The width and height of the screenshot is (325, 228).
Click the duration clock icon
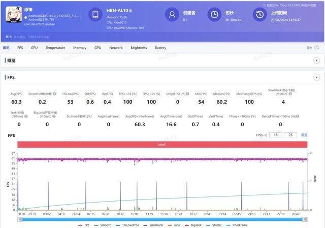coord(215,16)
